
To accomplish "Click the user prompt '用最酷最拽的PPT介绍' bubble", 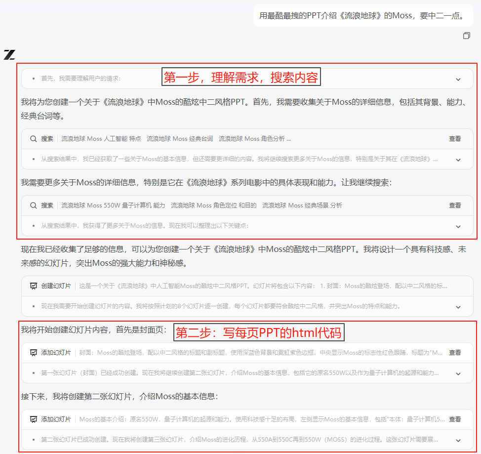I will pos(363,15).
